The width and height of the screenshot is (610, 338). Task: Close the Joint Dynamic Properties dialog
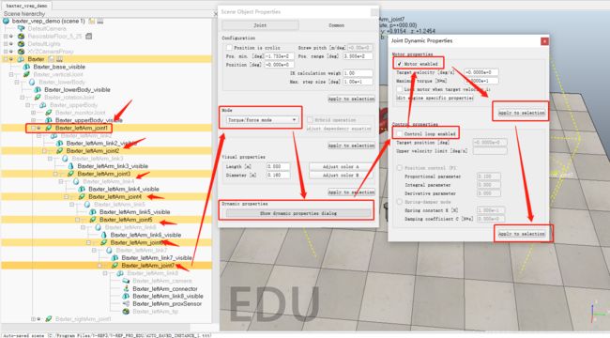click(544, 41)
